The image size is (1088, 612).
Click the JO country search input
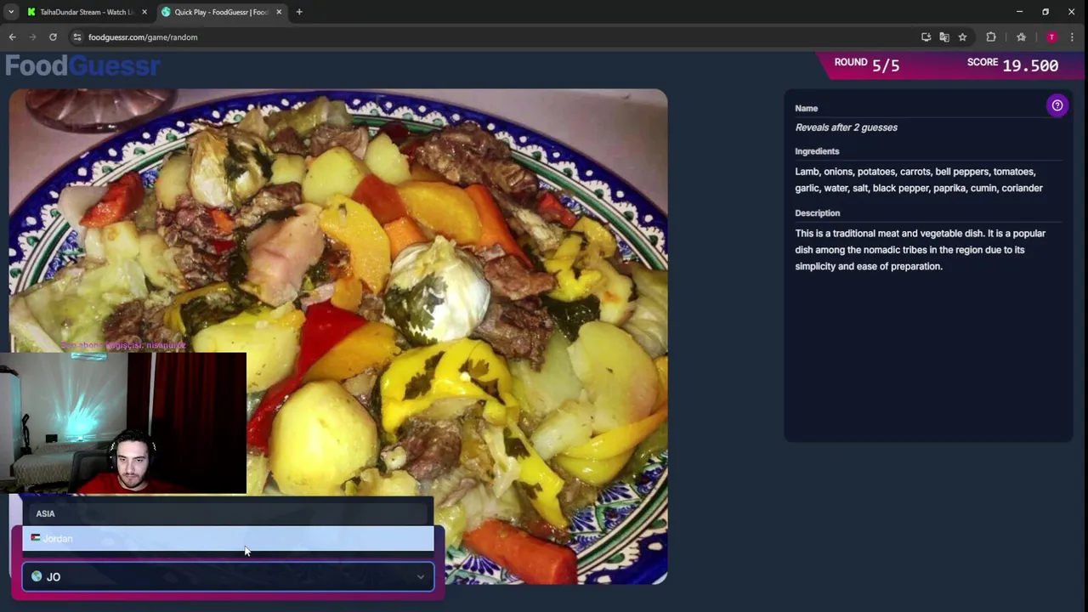point(228,576)
